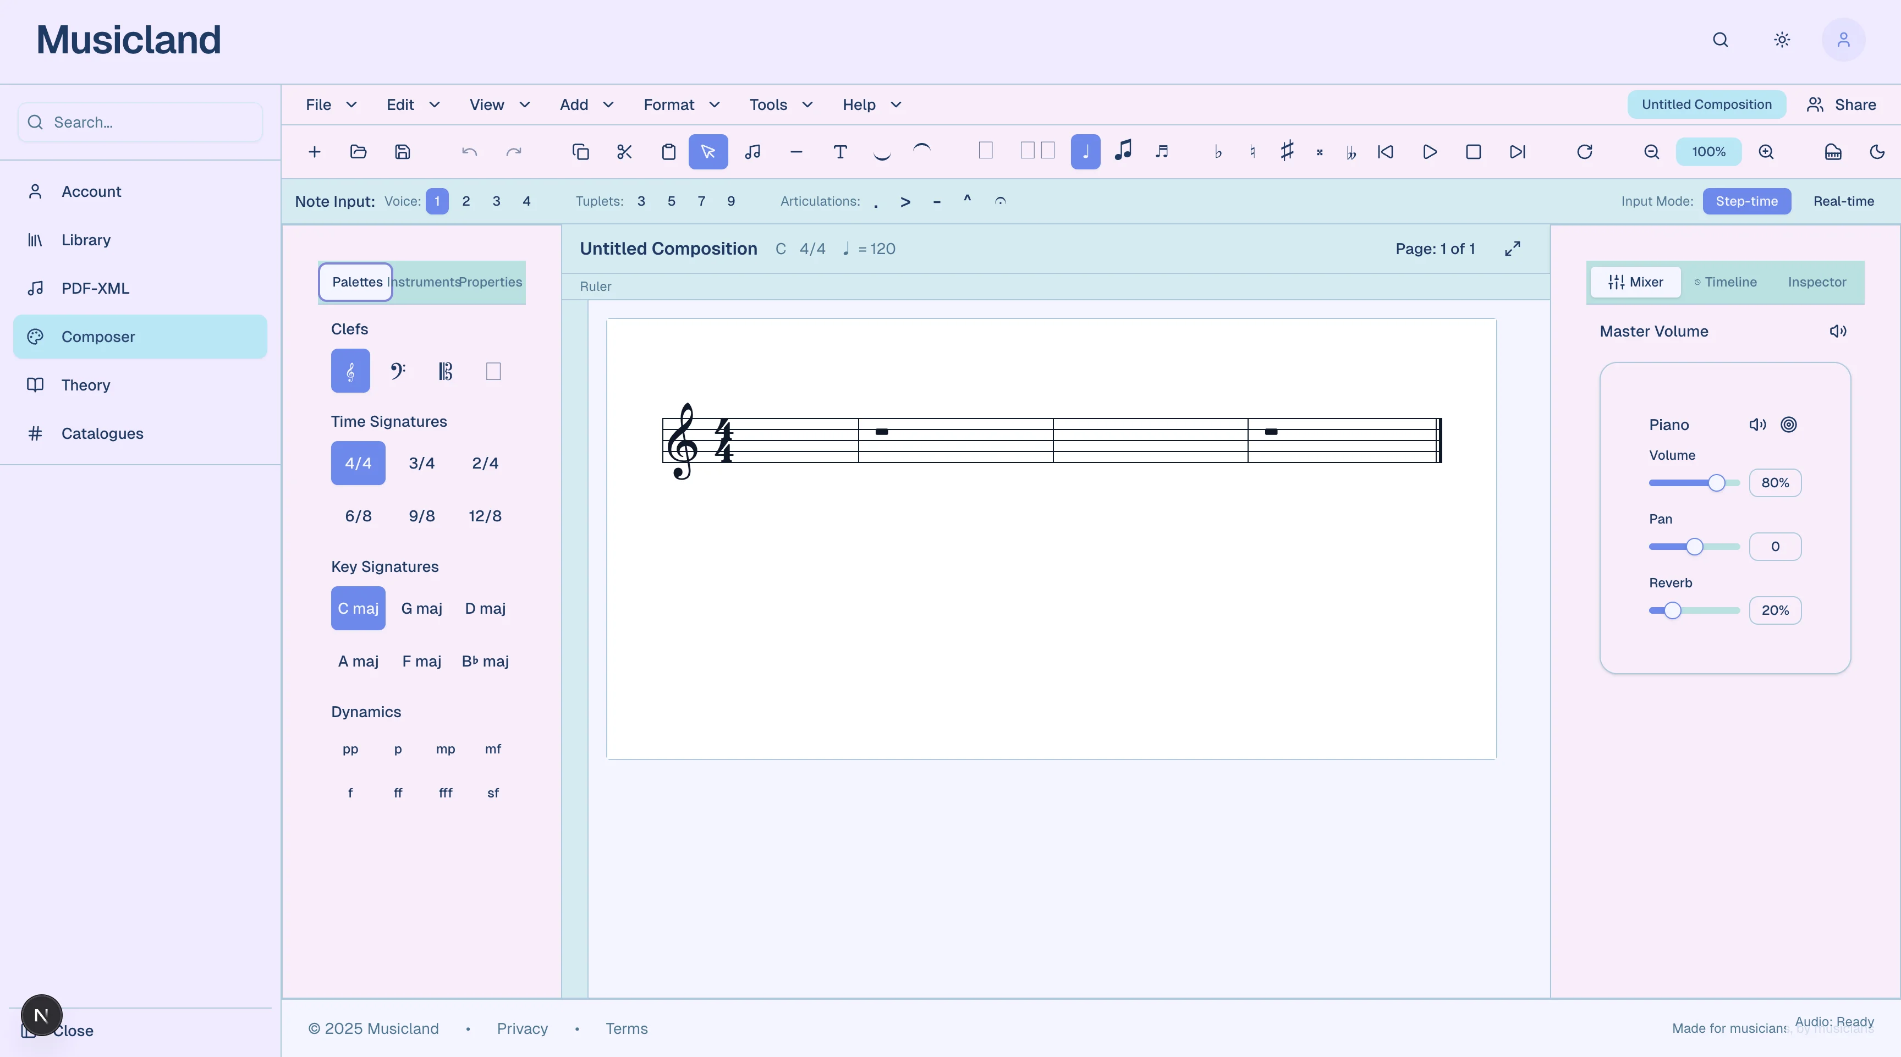This screenshot has width=1901, height=1057.
Task: Click the piano keyboard icon
Action: tap(1832, 152)
